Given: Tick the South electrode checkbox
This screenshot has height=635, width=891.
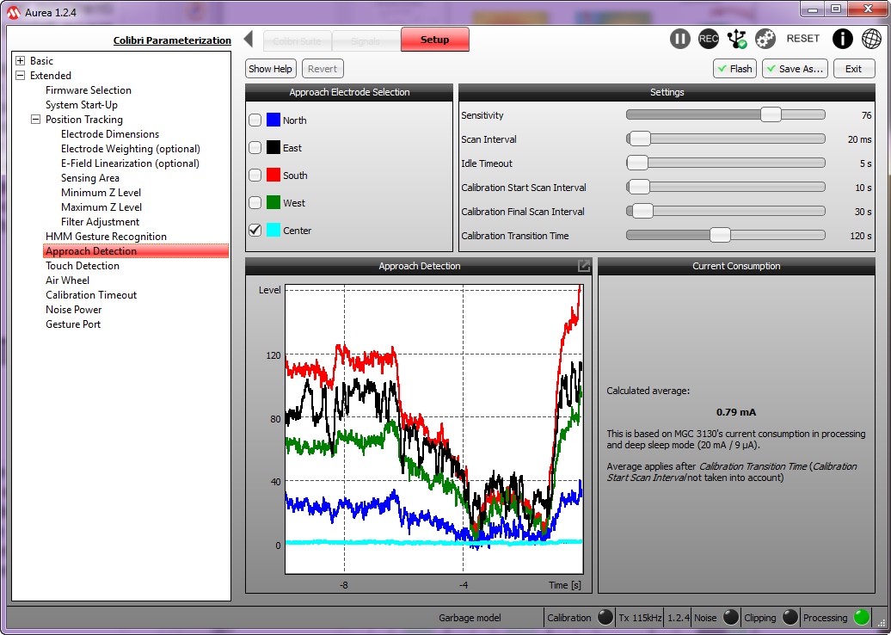Looking at the screenshot, I should 255,176.
